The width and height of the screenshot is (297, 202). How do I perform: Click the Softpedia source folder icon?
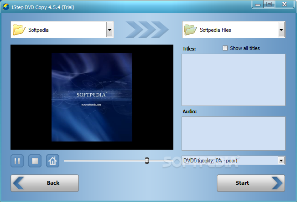point(19,30)
